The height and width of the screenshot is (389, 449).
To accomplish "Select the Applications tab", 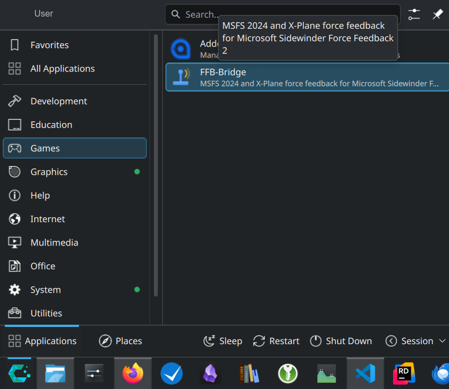I will click(43, 341).
